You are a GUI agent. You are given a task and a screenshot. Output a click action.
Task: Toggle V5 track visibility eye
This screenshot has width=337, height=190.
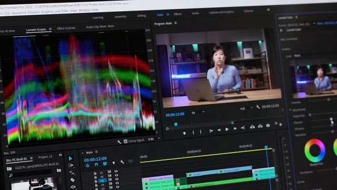tap(117, 179)
